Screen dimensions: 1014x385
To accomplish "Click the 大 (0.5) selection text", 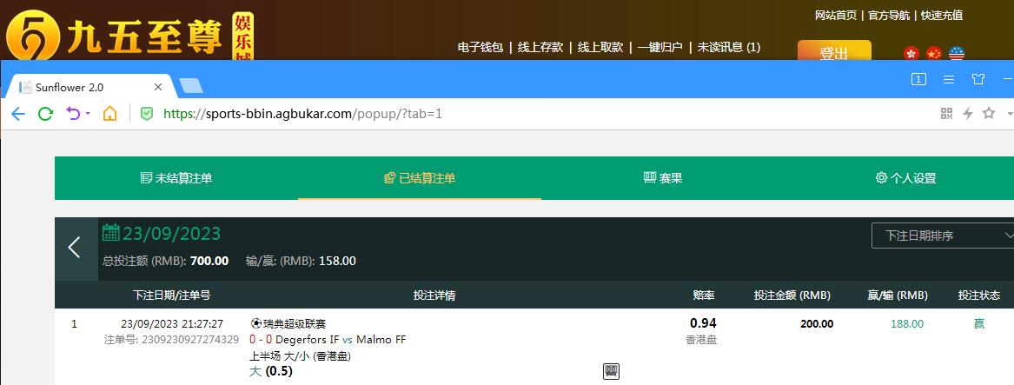I will point(271,371).
